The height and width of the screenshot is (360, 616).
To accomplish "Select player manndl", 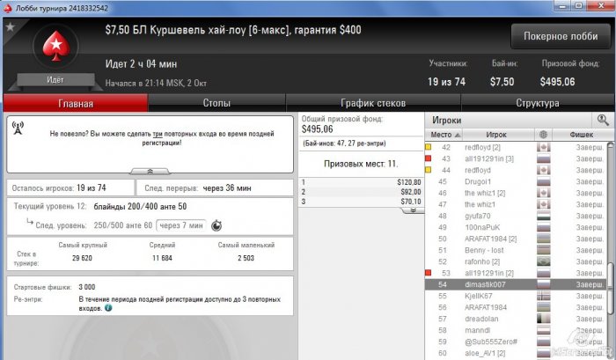I will click(516, 330).
